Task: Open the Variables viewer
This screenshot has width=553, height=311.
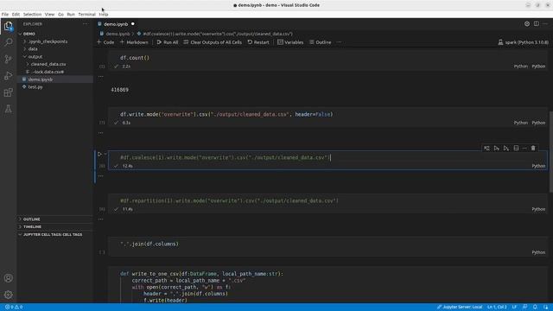Action: click(x=290, y=42)
